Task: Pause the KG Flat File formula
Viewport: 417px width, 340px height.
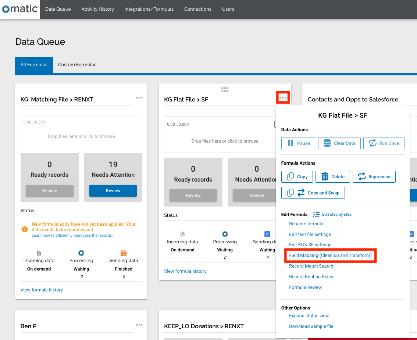Action: [298, 143]
